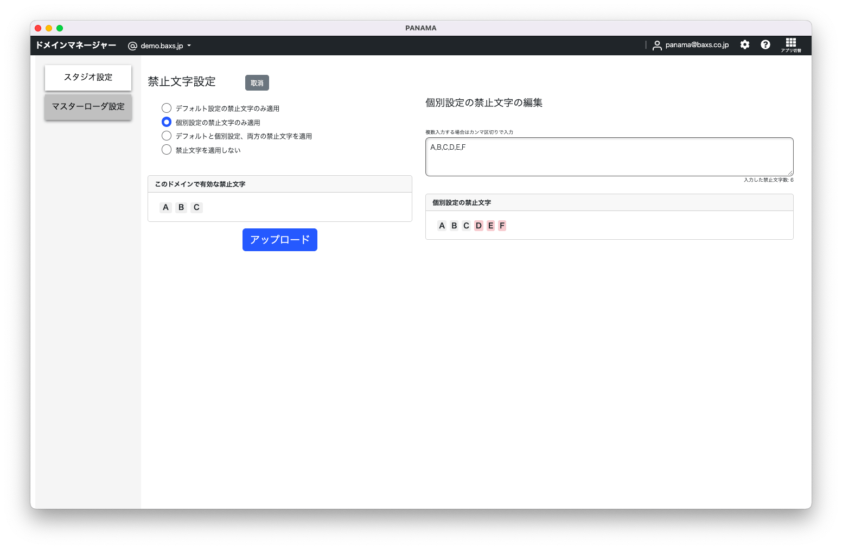The height and width of the screenshot is (549, 842).
Task: Click the pink F character chip
Action: 502,226
